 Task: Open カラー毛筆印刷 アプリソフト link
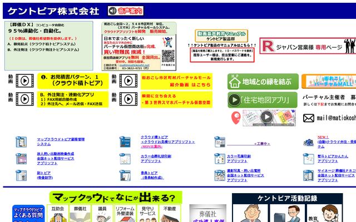(239, 158)
